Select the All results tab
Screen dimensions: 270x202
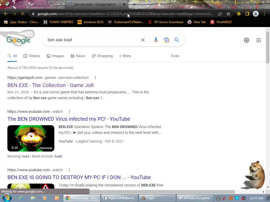pyautogui.click(x=12, y=56)
